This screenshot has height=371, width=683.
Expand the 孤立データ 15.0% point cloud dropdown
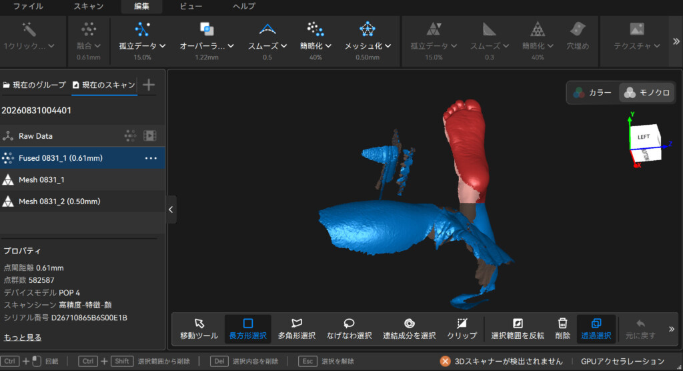point(163,46)
